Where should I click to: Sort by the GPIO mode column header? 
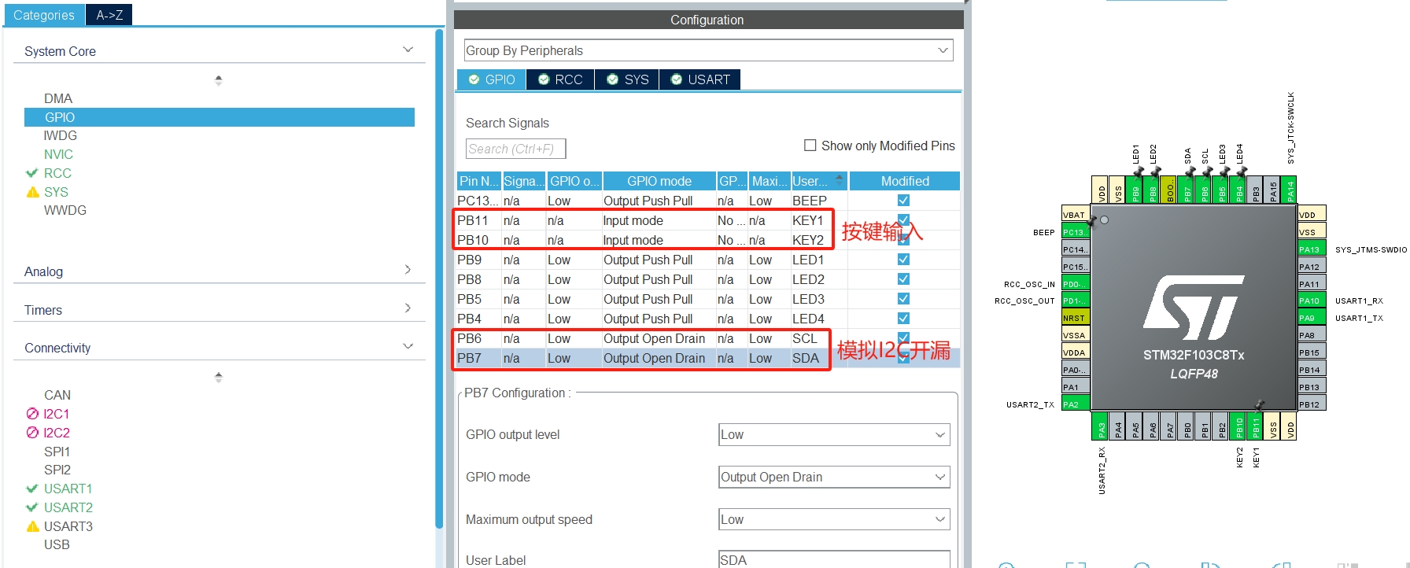pyautogui.click(x=659, y=181)
